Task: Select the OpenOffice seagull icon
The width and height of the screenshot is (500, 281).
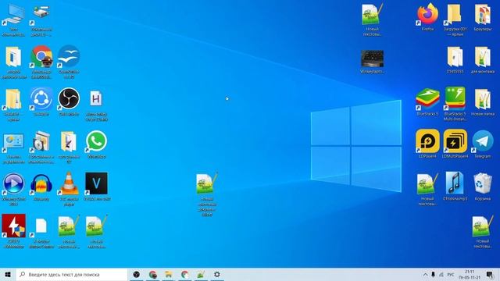Action: click(x=69, y=57)
